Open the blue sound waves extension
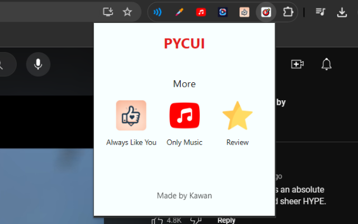This screenshot has width=358, height=224. [x=157, y=12]
